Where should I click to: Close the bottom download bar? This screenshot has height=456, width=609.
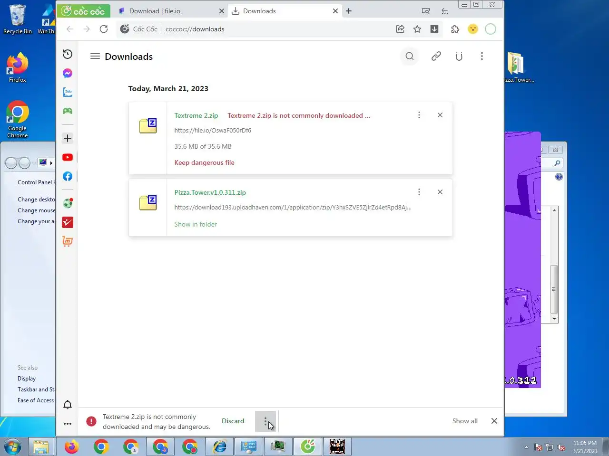pos(494,421)
